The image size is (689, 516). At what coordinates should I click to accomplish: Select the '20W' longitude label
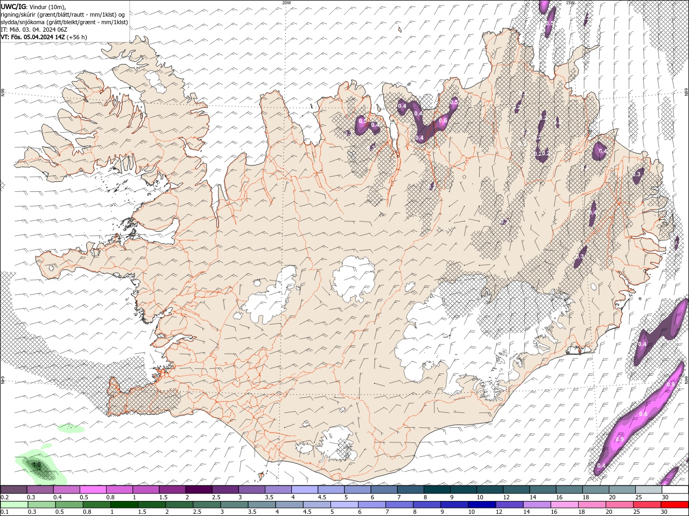click(x=286, y=3)
